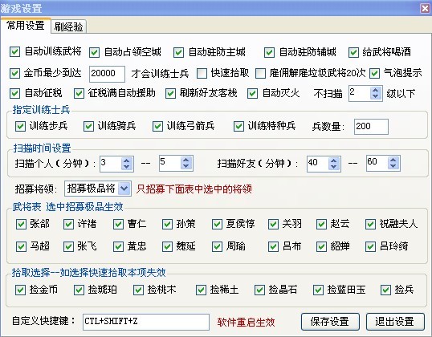Focus the 自定义快捷键 input field
This screenshot has width=432, height=337.
[146, 322]
